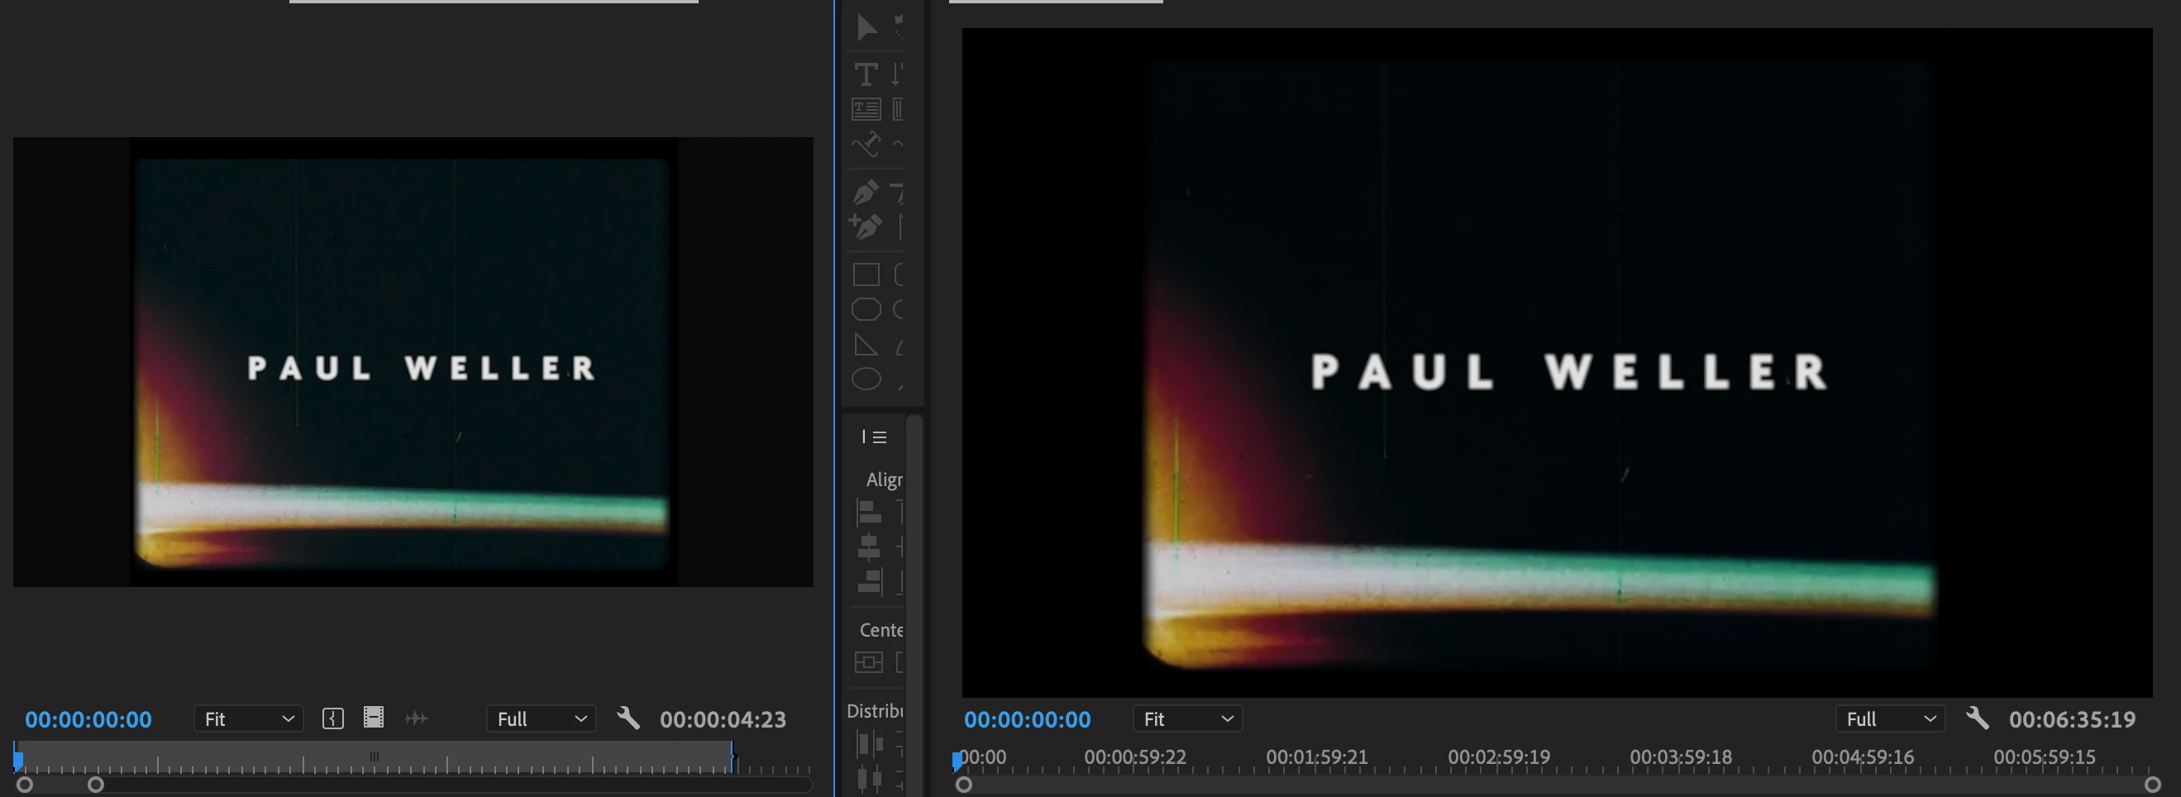
Task: Click program ruler at 00:04:59:16
Action: pos(1863,757)
